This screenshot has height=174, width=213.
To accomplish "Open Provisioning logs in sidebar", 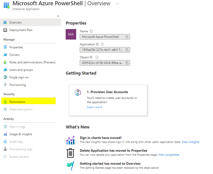I will (21, 149).
